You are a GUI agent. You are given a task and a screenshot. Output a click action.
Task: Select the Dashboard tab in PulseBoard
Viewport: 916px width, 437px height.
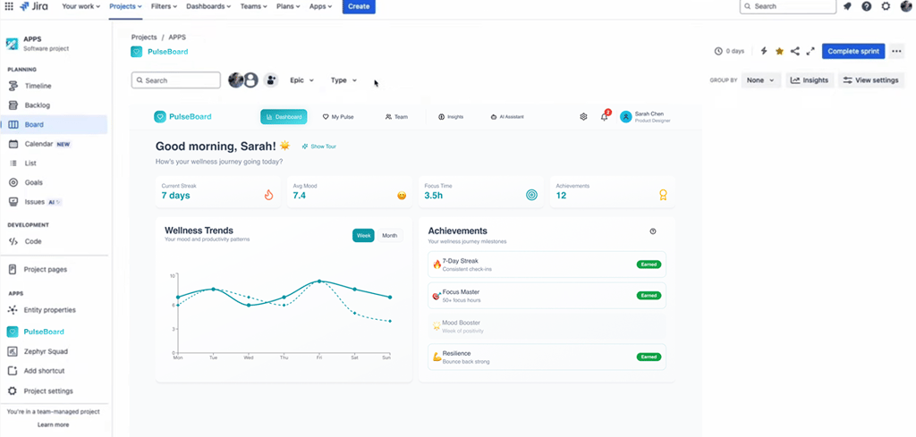pos(284,117)
